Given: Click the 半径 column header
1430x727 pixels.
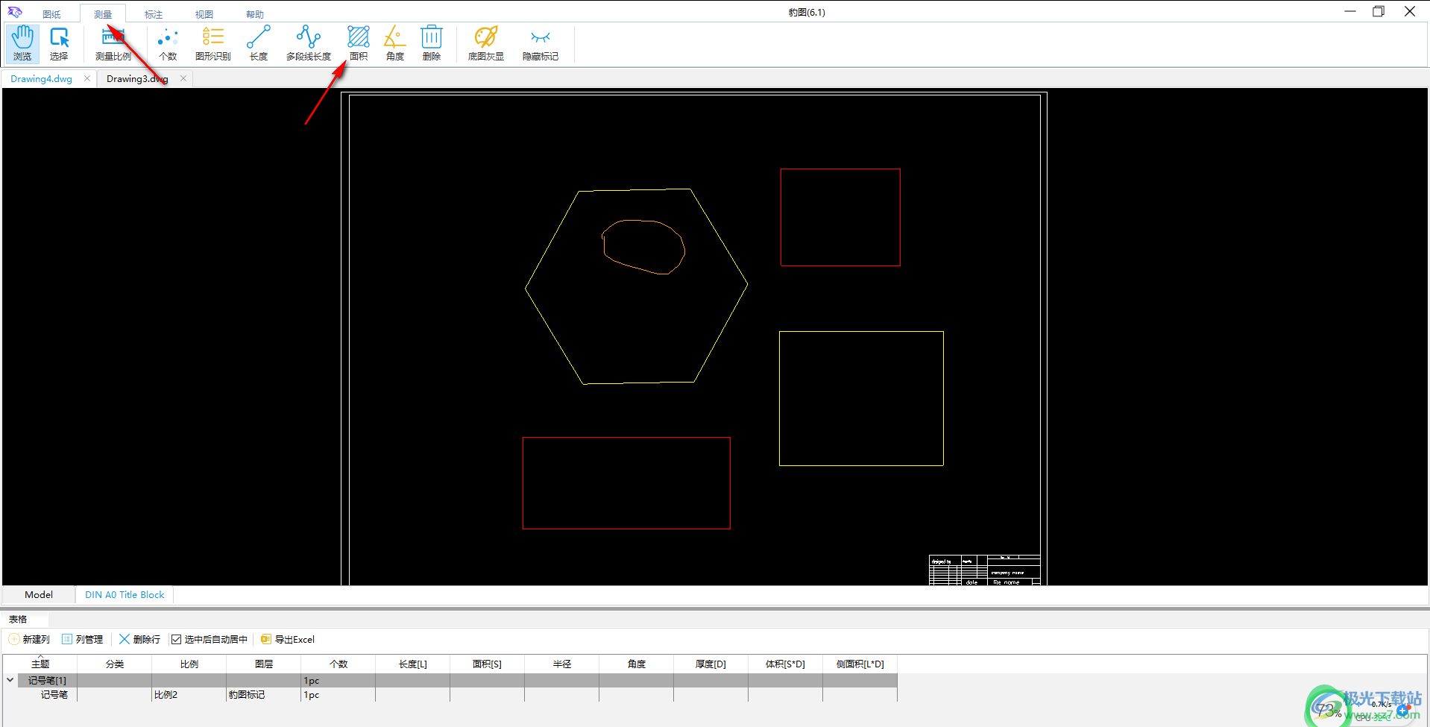Looking at the screenshot, I should pyautogui.click(x=562, y=664).
